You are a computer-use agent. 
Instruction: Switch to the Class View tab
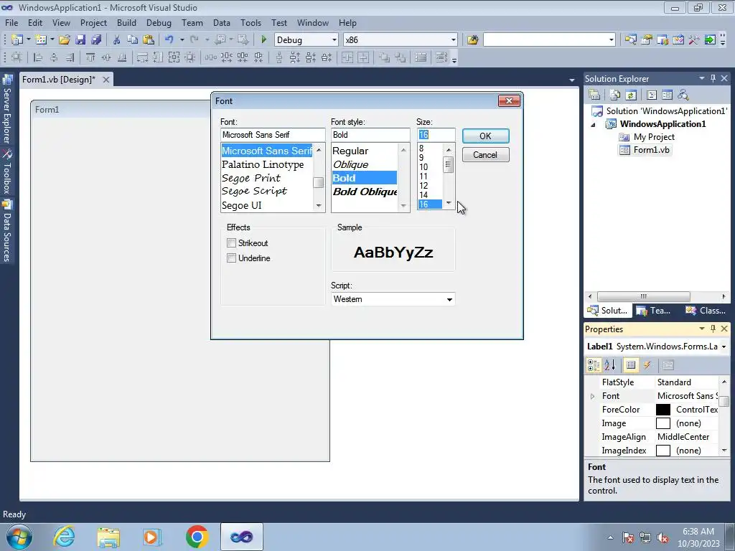tap(706, 310)
